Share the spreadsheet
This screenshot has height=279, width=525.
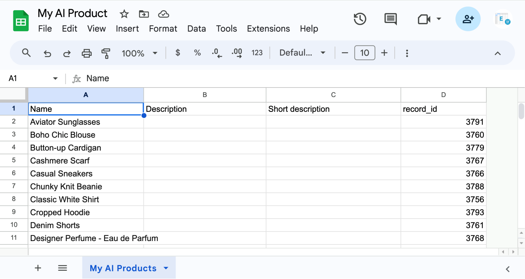coord(468,19)
